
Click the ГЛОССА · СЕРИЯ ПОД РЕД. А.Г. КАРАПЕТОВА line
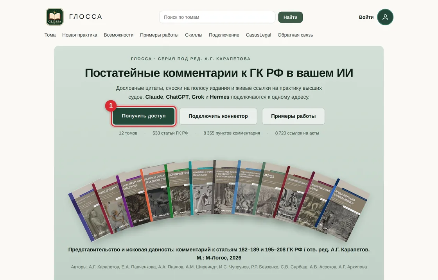[191, 59]
